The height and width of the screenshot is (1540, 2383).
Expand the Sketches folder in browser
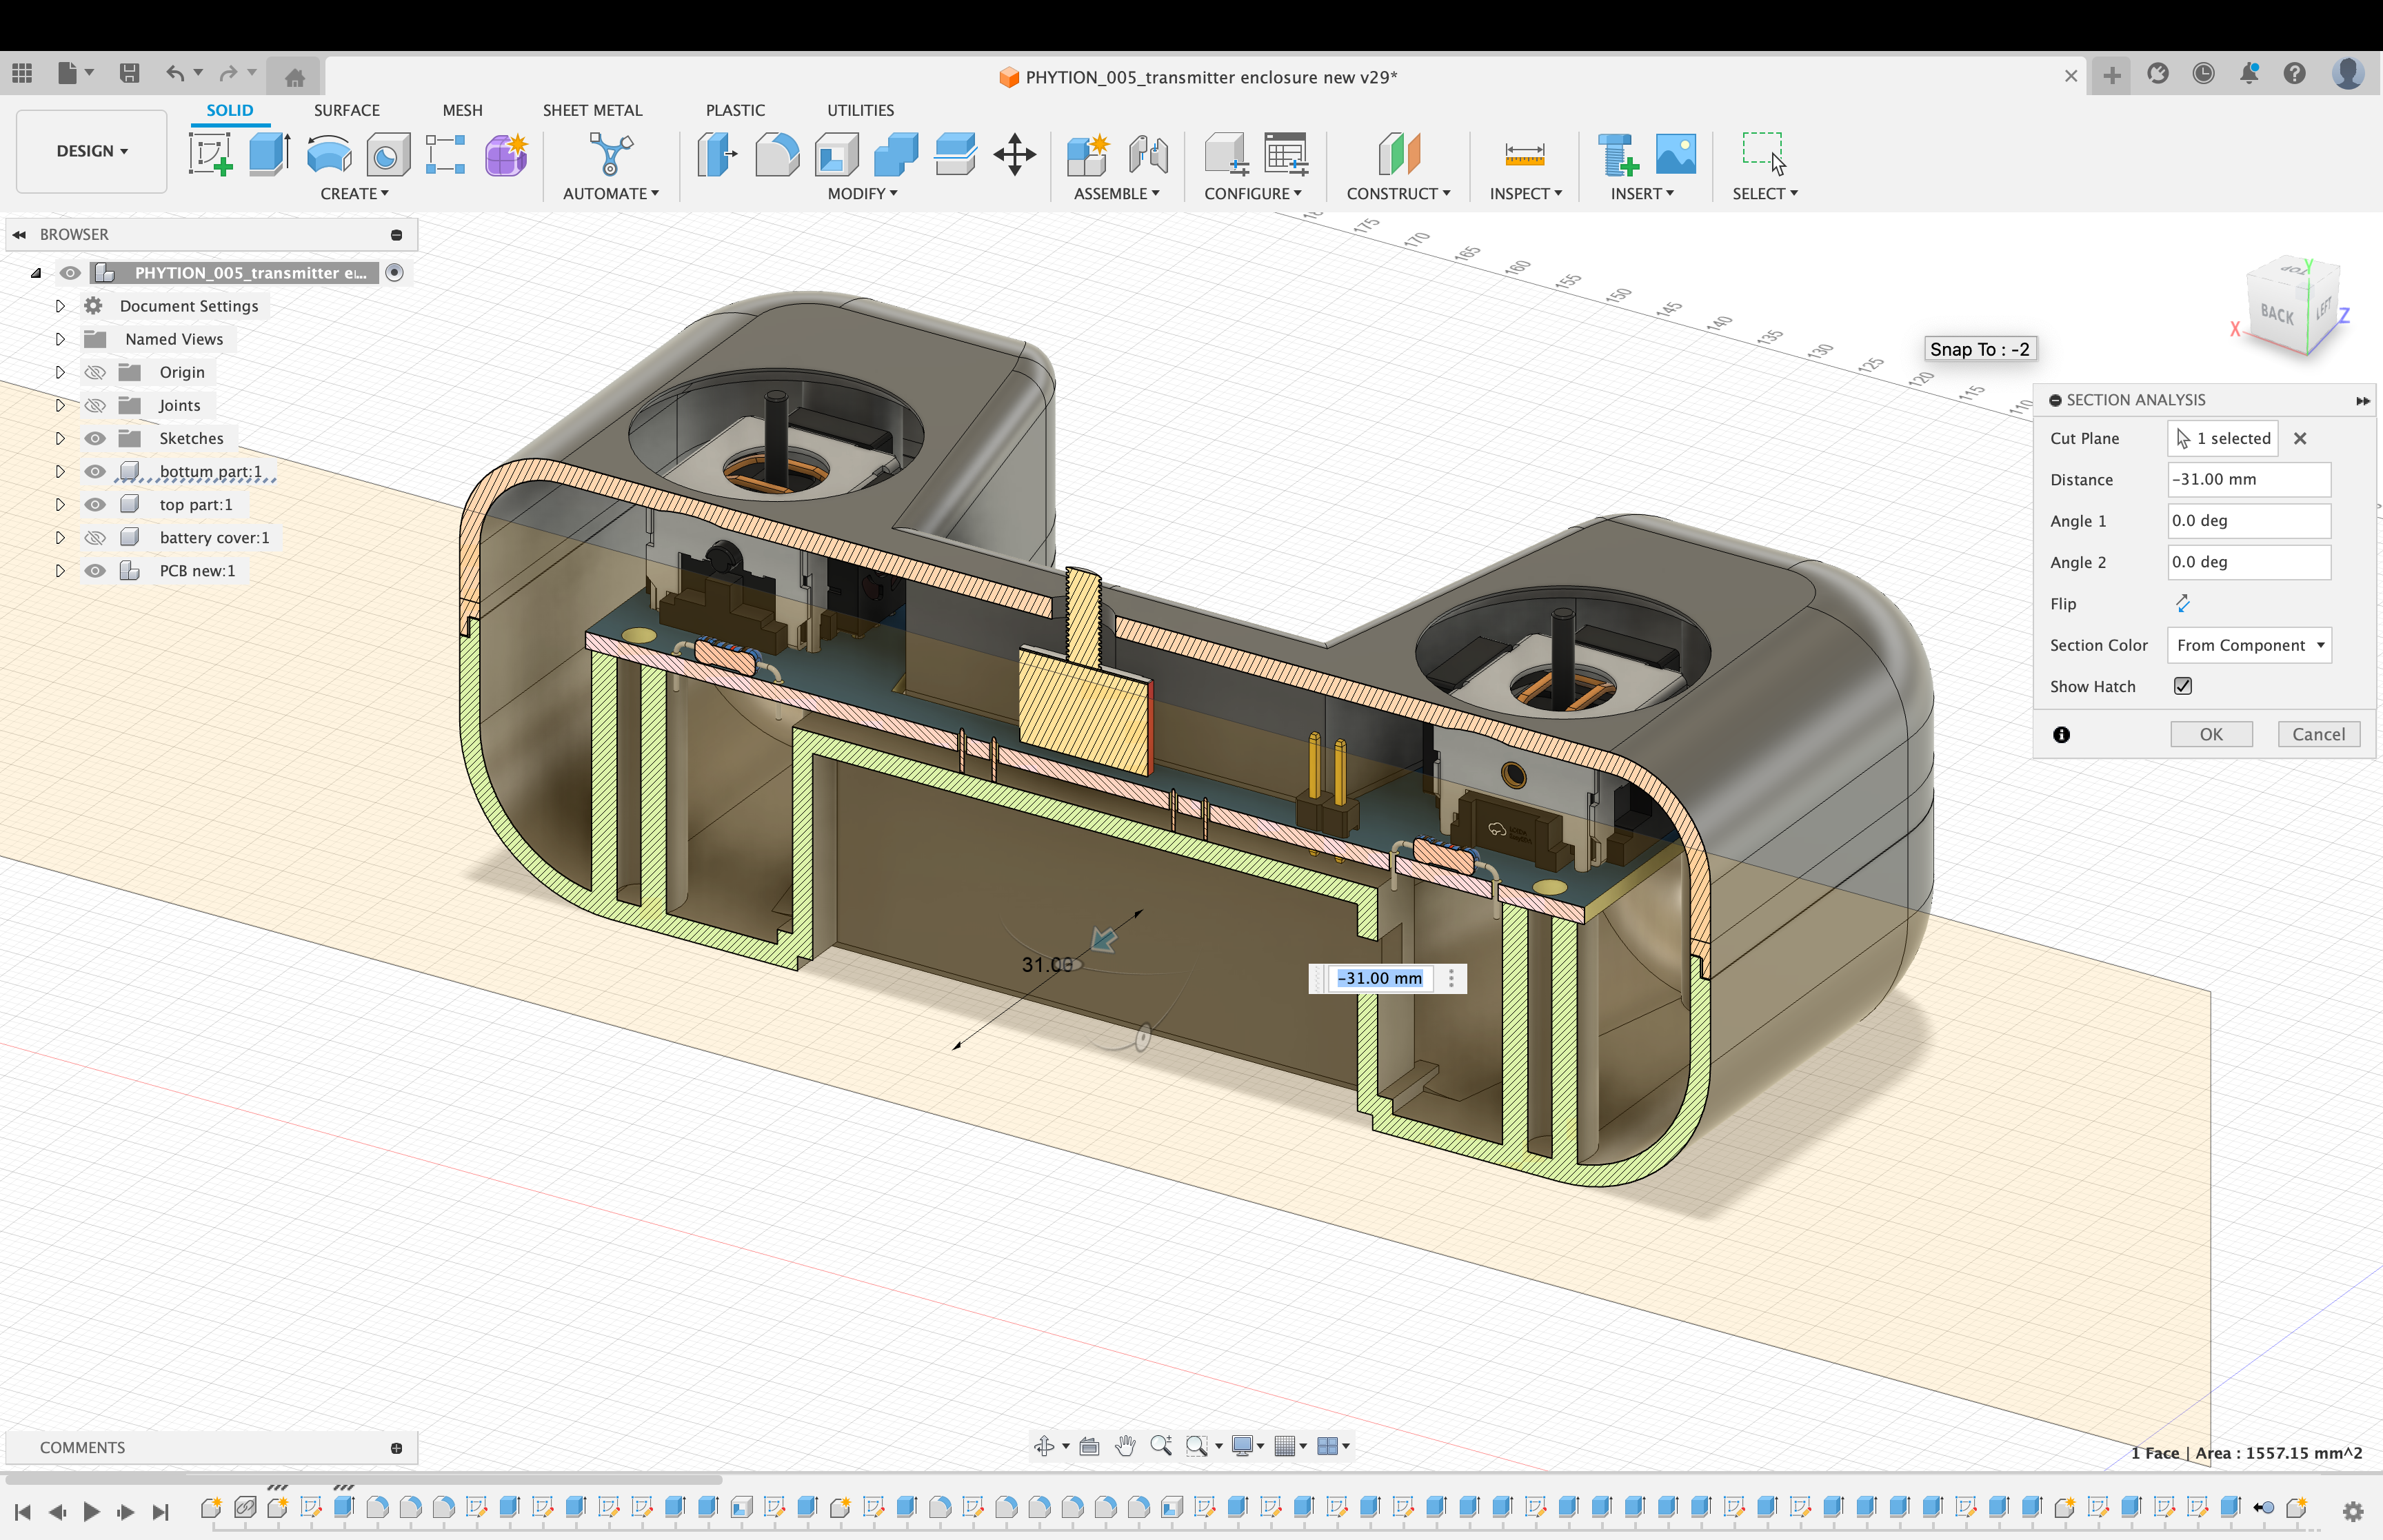point(61,438)
